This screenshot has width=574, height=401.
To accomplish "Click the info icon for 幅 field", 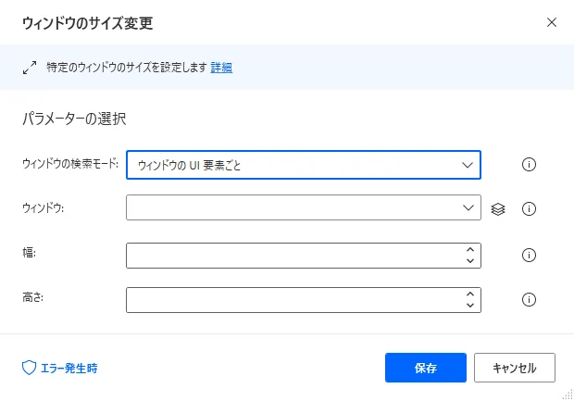I will pos(530,256).
